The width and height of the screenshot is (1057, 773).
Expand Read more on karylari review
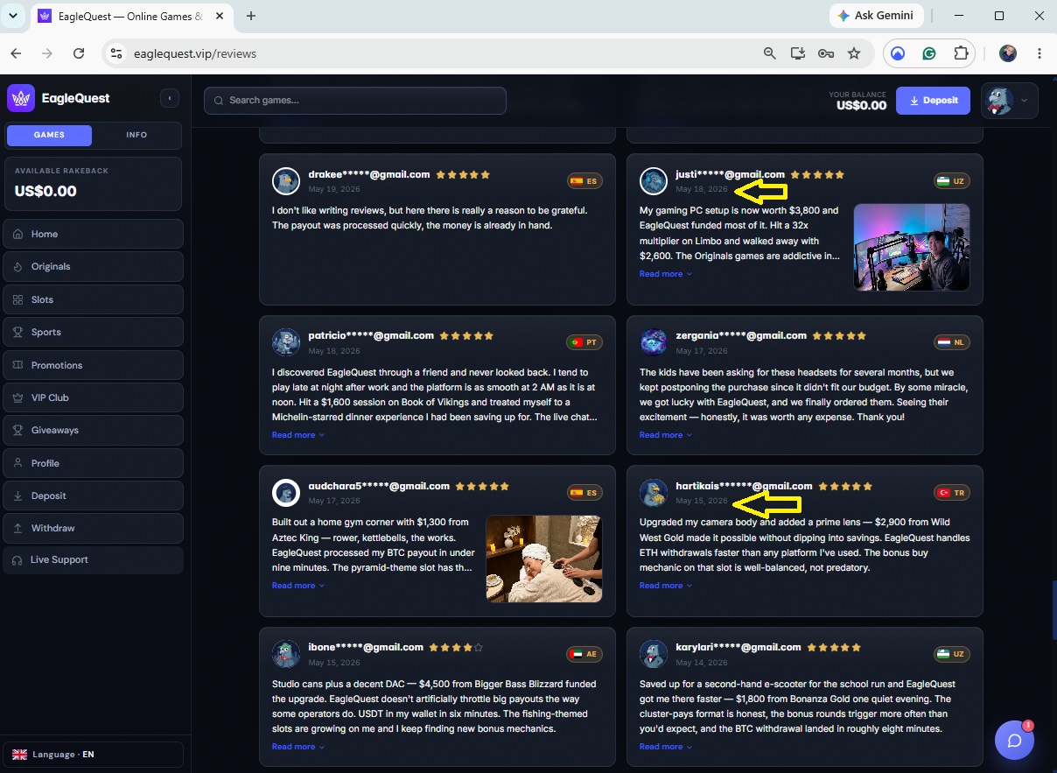tap(665, 747)
